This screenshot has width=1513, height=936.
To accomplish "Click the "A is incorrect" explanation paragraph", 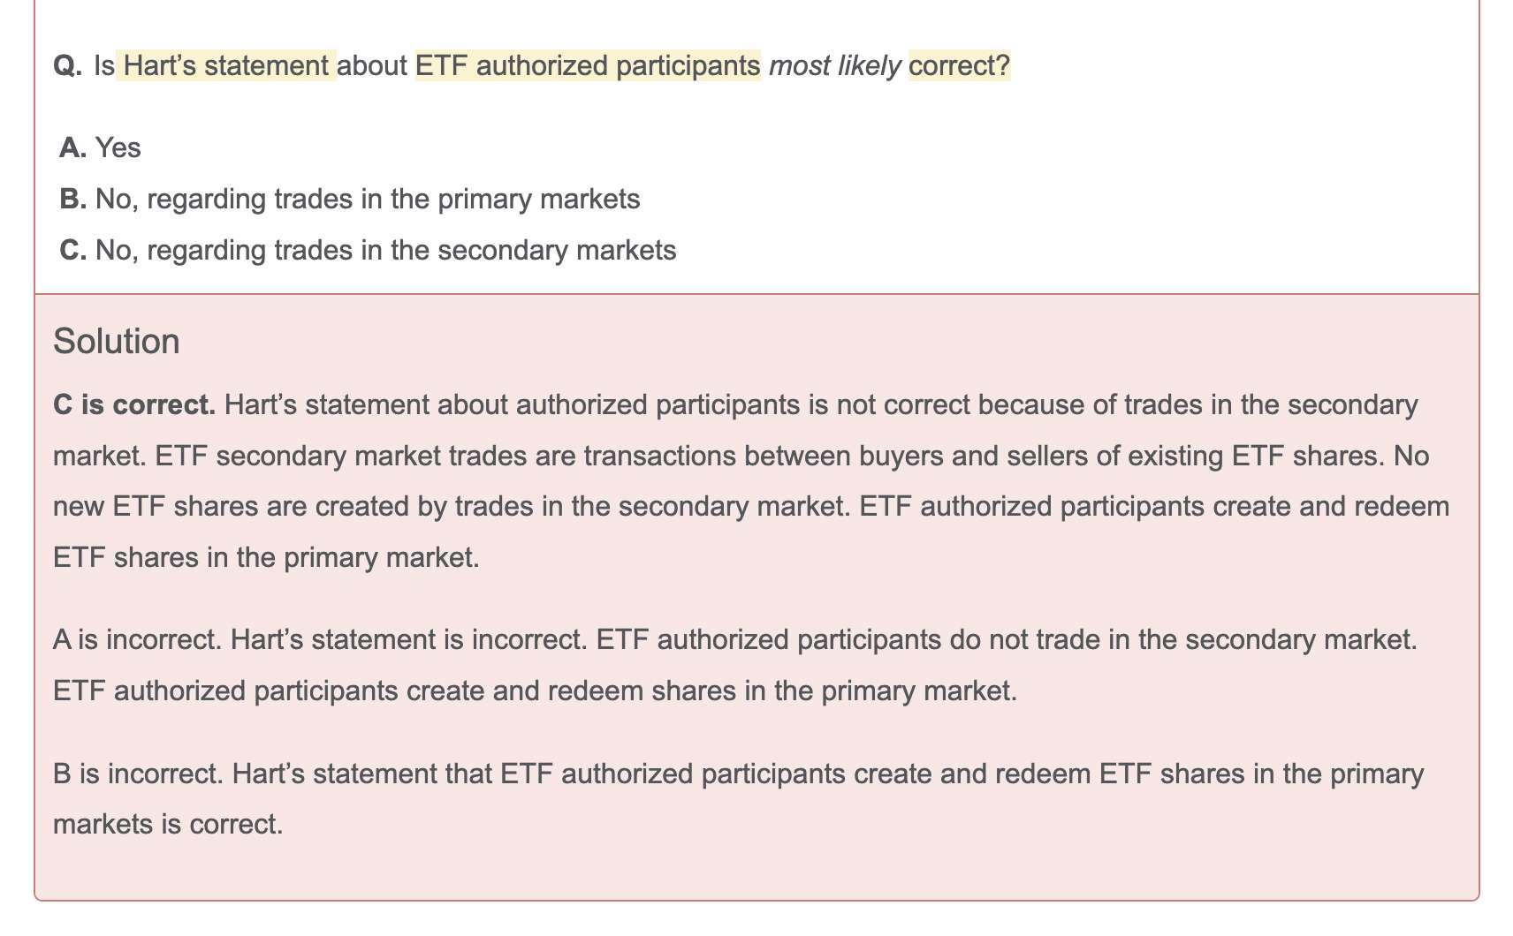I will click(735, 664).
